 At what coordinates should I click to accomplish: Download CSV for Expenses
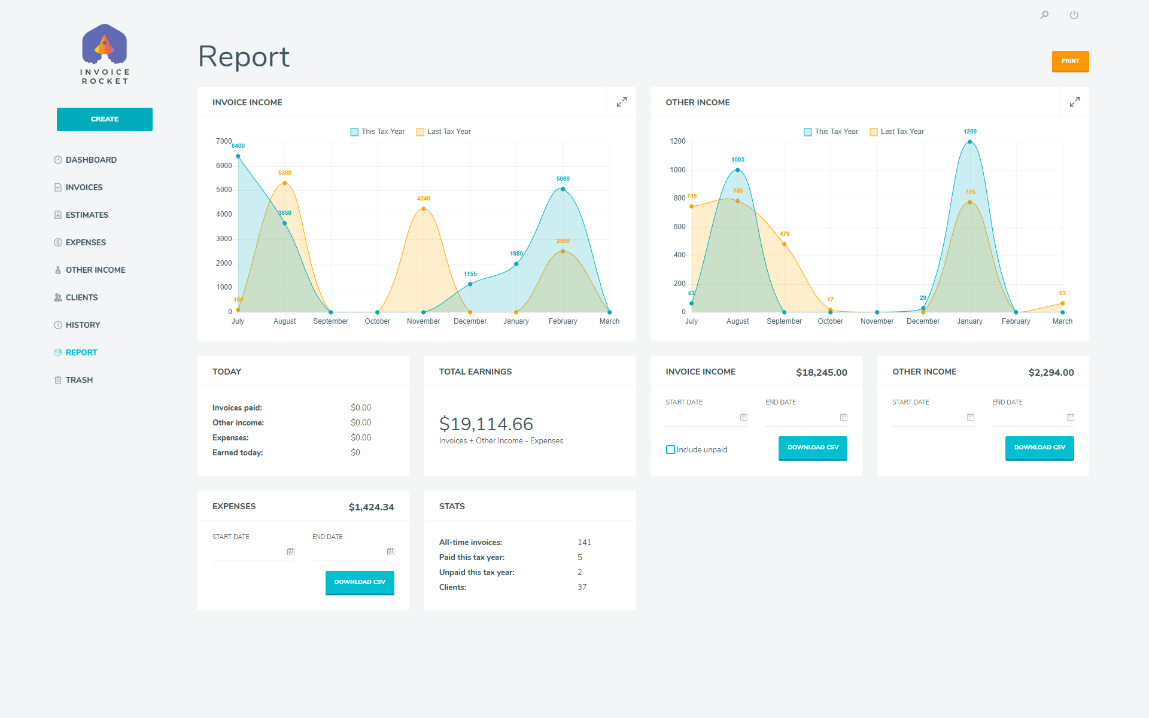tap(360, 582)
